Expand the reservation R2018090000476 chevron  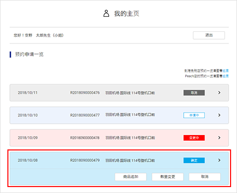point(219,93)
